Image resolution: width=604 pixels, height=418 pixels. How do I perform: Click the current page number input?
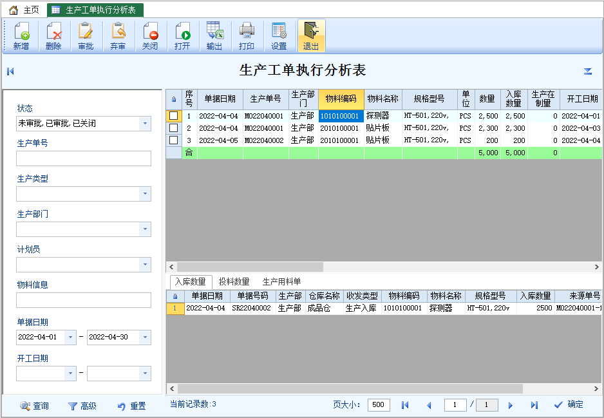pos(455,405)
